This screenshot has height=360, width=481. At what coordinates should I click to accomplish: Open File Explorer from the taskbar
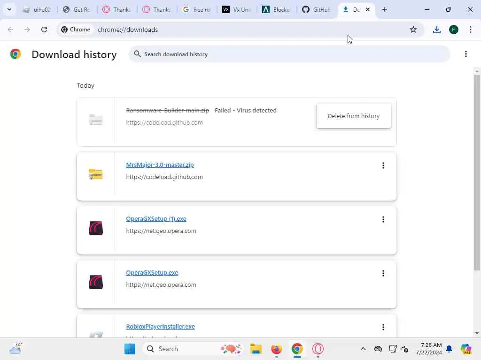coord(256,349)
